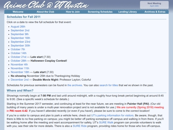The image size is (173, 130).
Task: Open the How to Join page
Action: pyautogui.click(x=73, y=12)
